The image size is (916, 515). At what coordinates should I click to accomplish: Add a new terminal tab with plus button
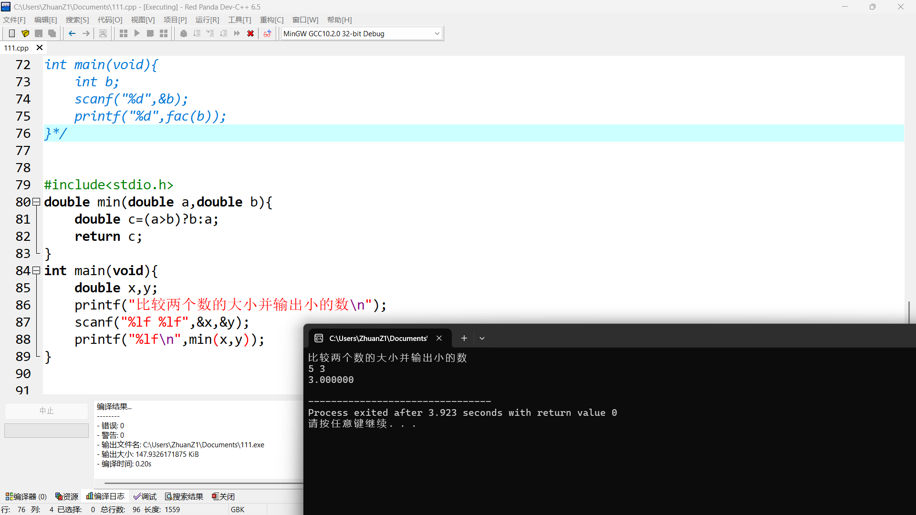[x=464, y=338]
